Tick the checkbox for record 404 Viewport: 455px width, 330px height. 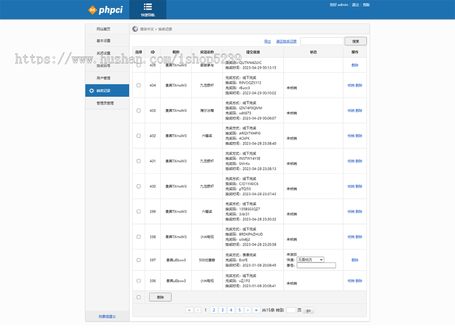pyautogui.click(x=139, y=85)
